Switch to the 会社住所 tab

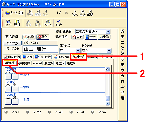pyautogui.click(x=43, y=57)
